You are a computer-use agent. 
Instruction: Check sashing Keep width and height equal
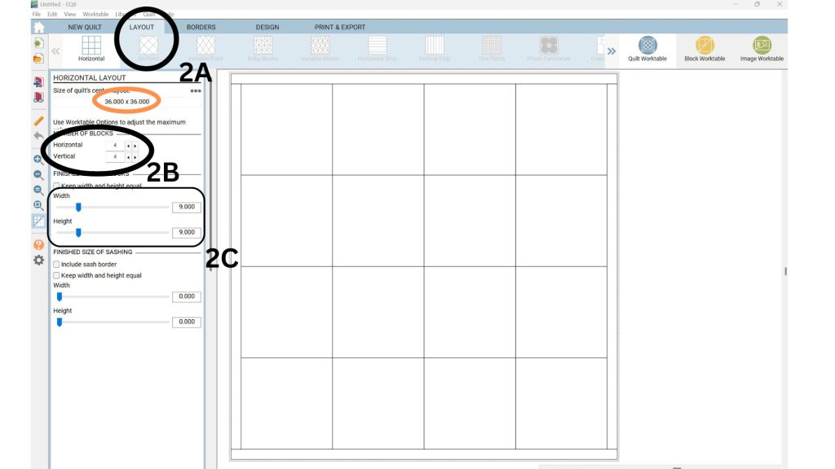[56, 276]
